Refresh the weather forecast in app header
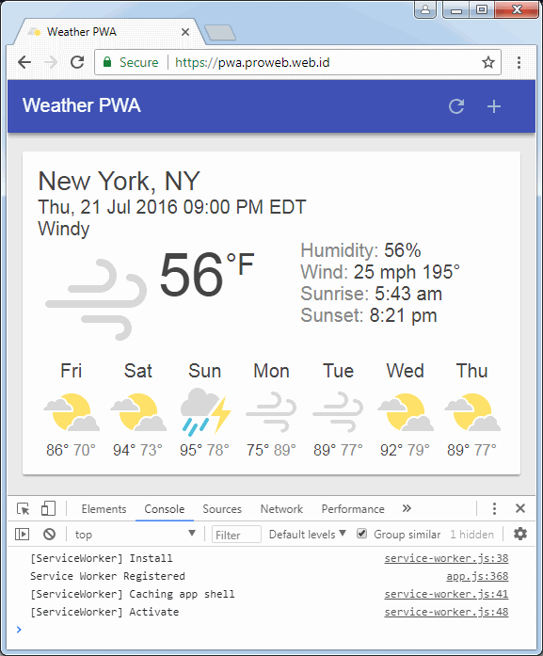Screen dimensions: 543x656 point(456,106)
